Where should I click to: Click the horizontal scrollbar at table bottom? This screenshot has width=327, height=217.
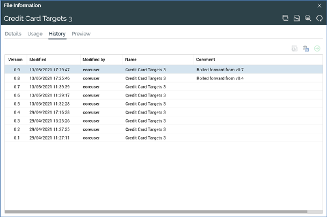pos(156,212)
